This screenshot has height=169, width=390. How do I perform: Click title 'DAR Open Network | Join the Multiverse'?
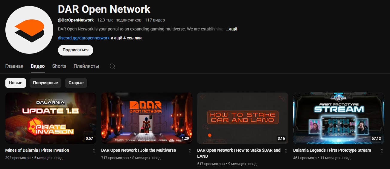tap(138, 150)
